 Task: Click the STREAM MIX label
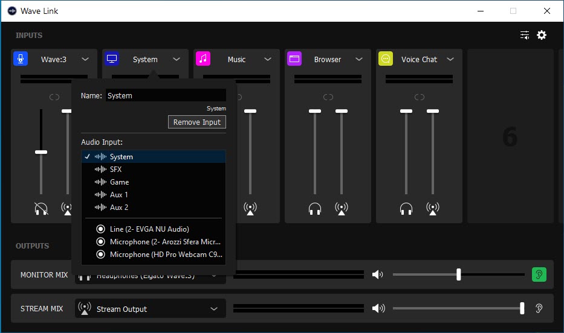click(41, 309)
